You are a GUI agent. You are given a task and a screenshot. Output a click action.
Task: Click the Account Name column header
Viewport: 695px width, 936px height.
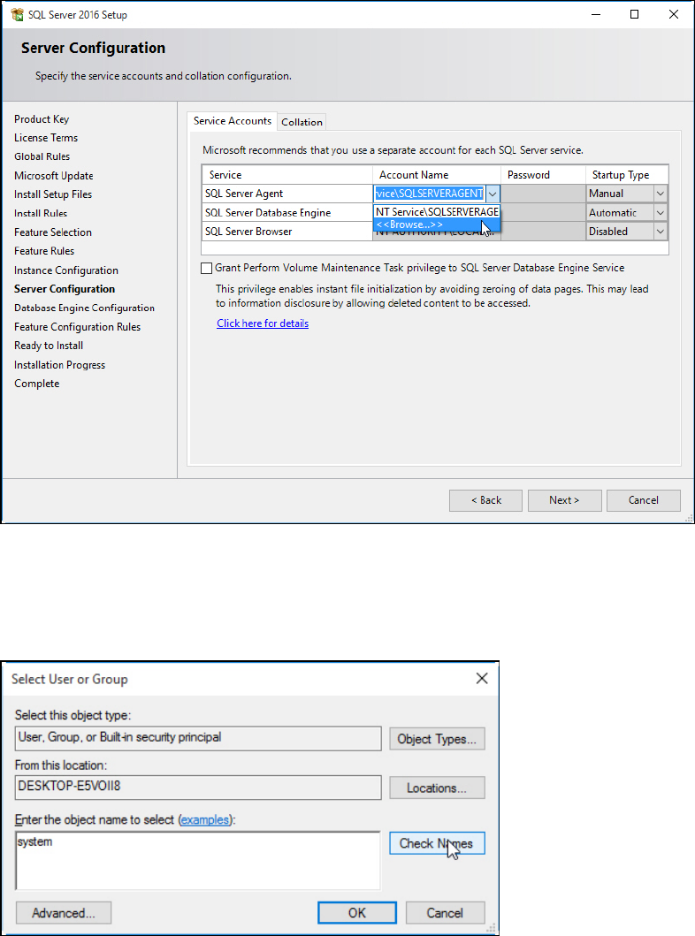437,175
